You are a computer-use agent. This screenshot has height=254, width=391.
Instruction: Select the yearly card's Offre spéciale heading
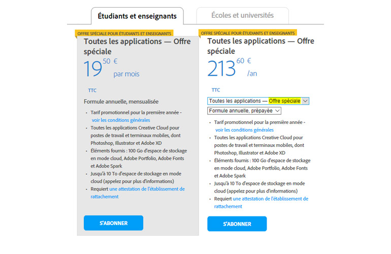tap(260, 46)
